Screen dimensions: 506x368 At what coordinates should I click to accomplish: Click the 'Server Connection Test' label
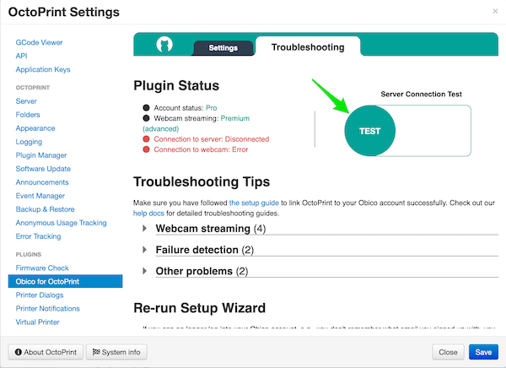[x=421, y=94]
